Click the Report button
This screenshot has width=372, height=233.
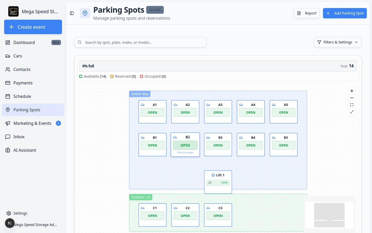[307, 13]
